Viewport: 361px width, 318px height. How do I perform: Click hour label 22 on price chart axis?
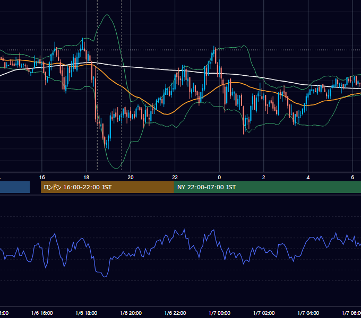(175, 178)
